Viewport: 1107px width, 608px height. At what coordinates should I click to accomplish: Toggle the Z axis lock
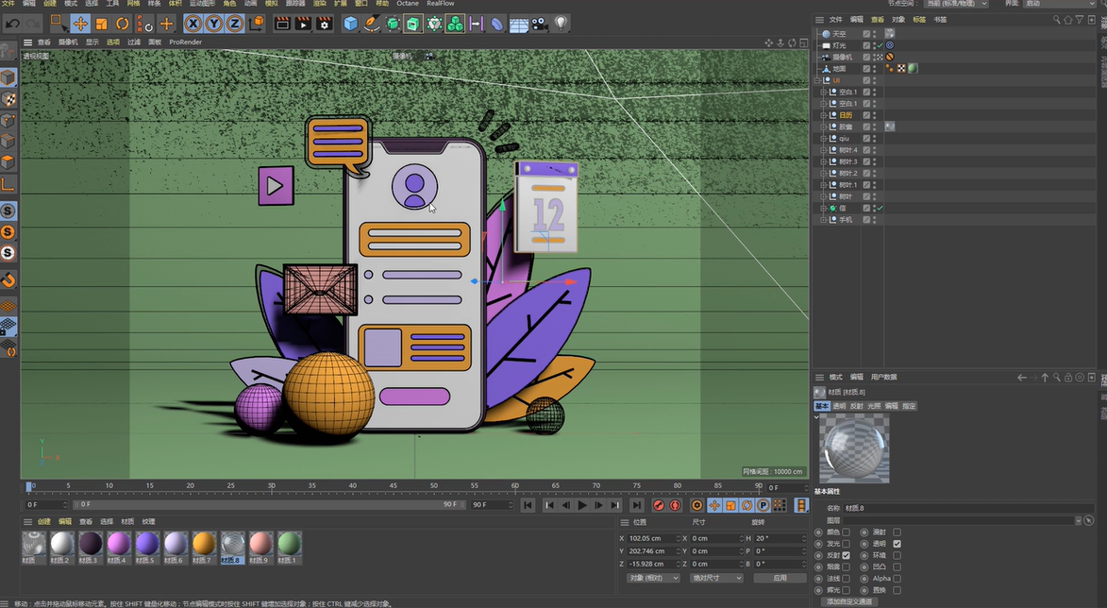pos(235,24)
